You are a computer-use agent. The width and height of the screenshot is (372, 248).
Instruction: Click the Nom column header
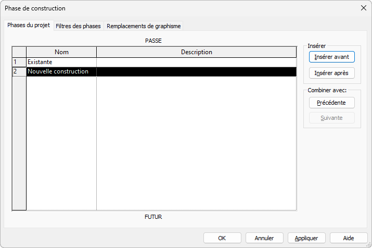(x=61, y=52)
